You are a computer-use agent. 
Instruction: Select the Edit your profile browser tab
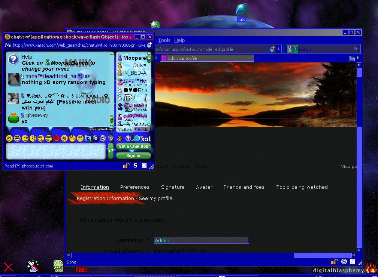pyautogui.click(x=207, y=58)
